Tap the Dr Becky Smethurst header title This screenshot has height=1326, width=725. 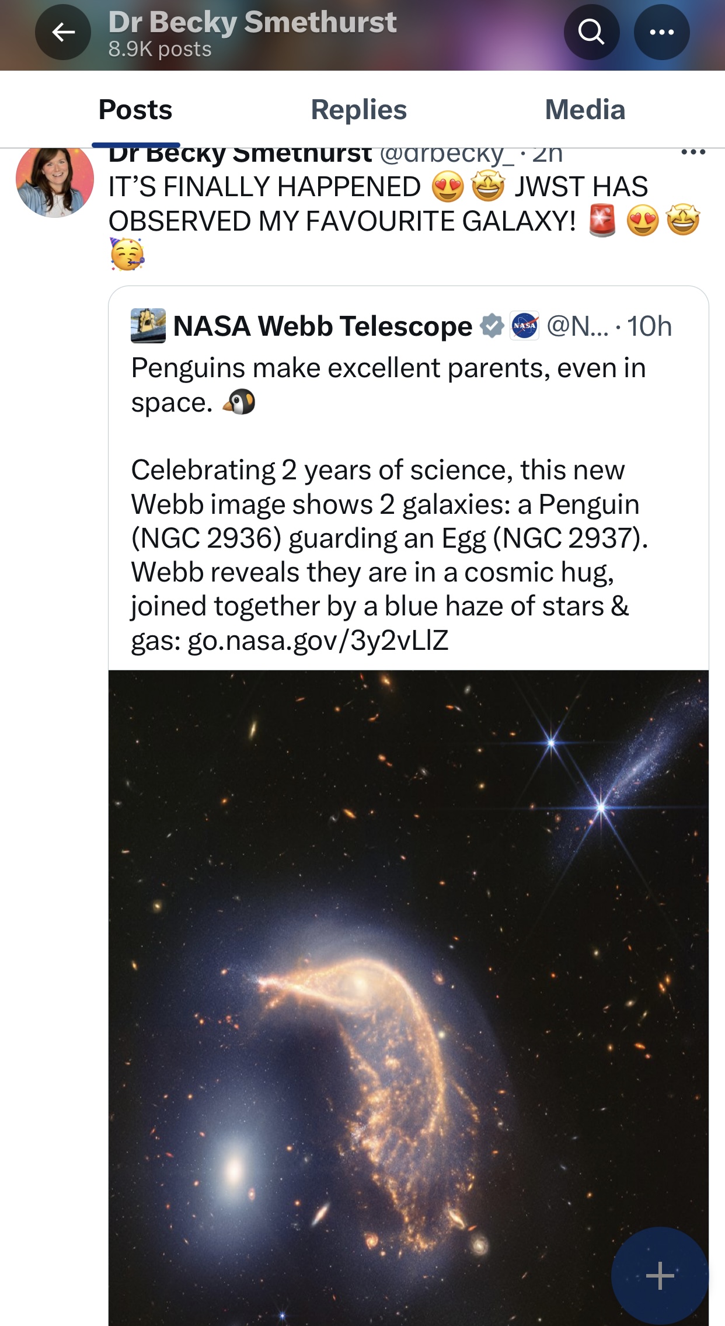click(x=252, y=22)
